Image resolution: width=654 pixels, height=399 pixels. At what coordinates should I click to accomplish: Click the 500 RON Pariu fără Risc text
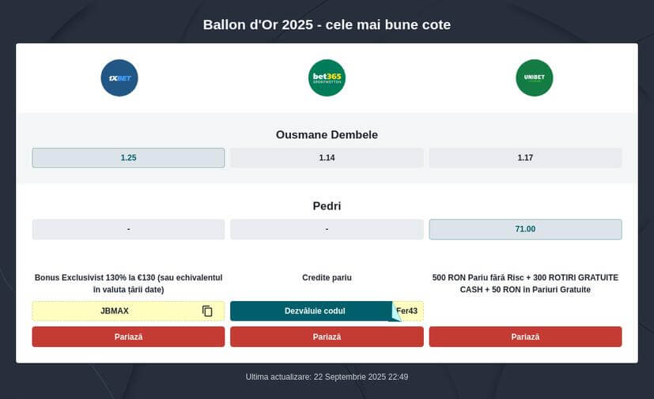(525, 284)
